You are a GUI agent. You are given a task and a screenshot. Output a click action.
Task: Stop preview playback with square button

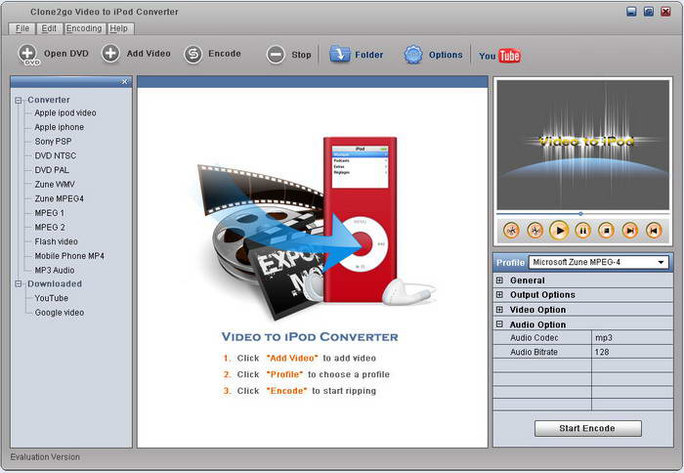(x=607, y=230)
